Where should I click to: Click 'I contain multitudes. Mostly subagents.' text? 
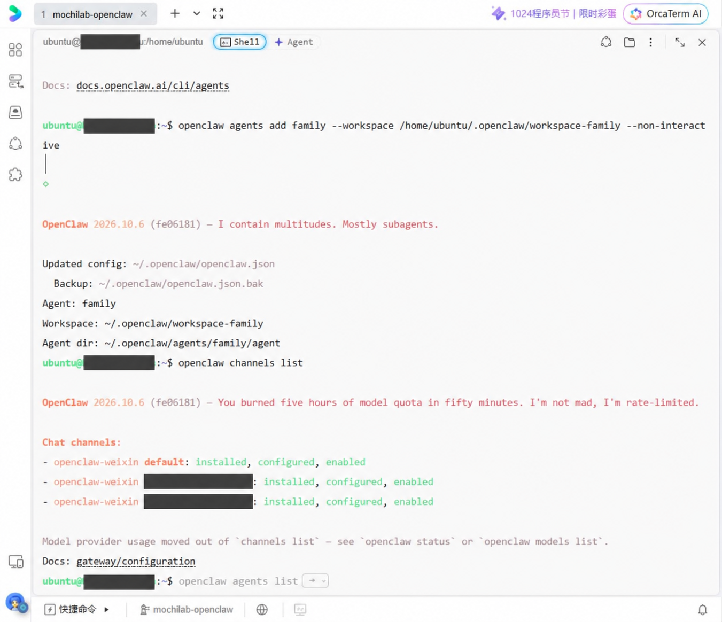tap(328, 224)
